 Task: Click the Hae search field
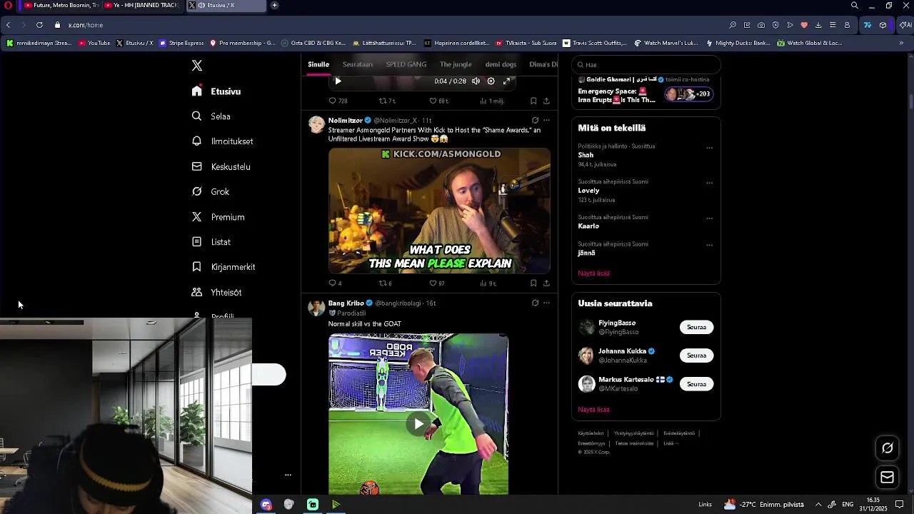pyautogui.click(x=646, y=65)
